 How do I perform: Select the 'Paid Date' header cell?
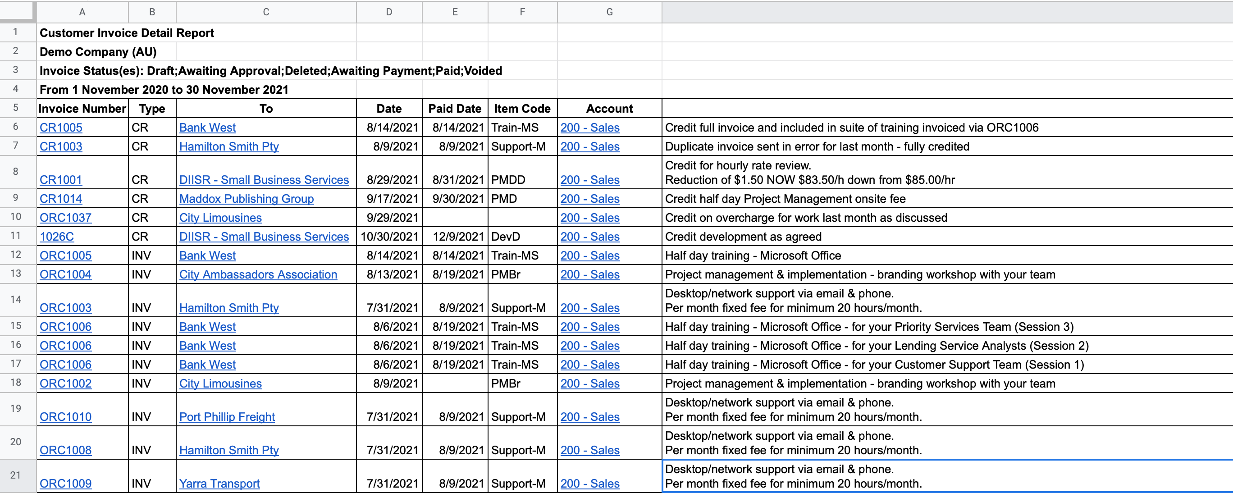pos(455,109)
